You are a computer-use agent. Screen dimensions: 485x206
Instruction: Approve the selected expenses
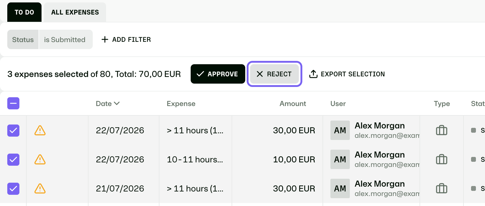tap(218, 74)
